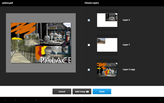Click the PALACE text in the preview
The height and width of the screenshot is (103, 164).
pos(56,60)
